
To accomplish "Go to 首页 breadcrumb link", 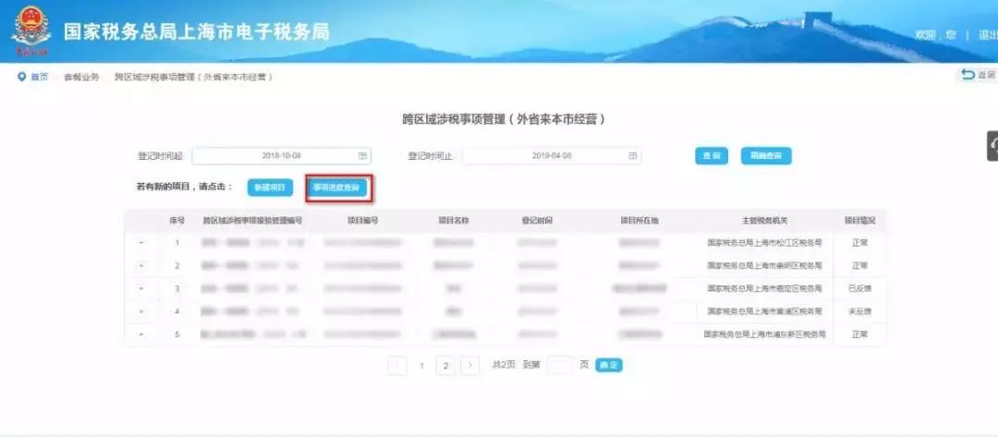I will pyautogui.click(x=40, y=77).
